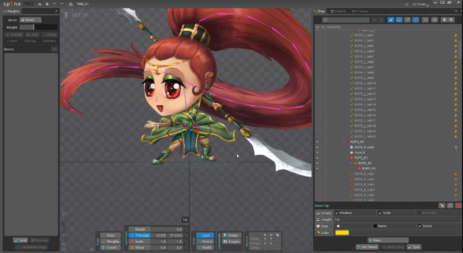463x253 pixels.
Task: Collapse the ROPE_R2 tree node
Action: pos(352,163)
